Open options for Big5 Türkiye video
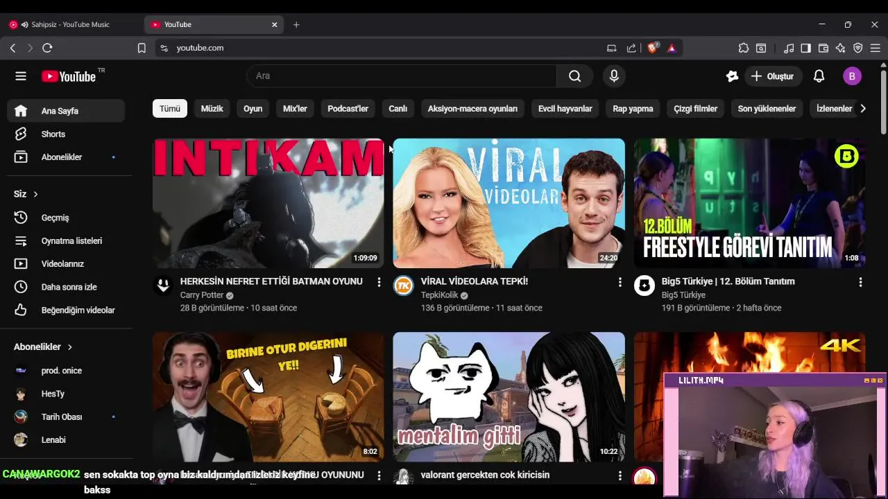888x499 pixels. [x=860, y=282]
